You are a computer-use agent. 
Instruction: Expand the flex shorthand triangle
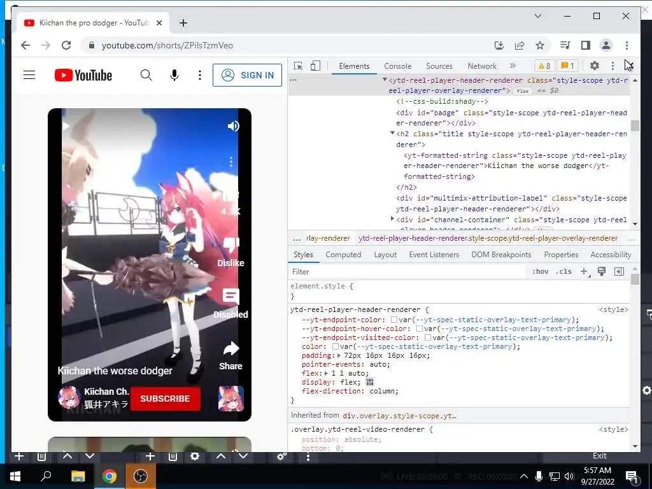click(326, 373)
